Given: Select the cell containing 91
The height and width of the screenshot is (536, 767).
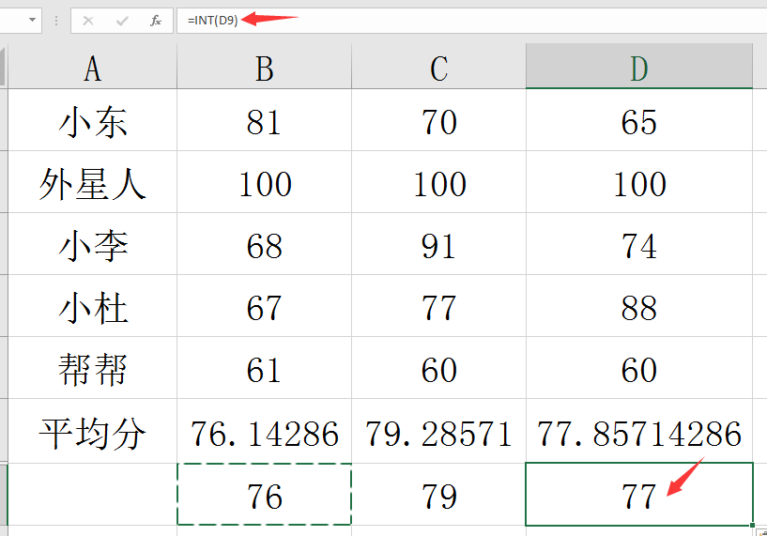Looking at the screenshot, I should click(x=438, y=243).
